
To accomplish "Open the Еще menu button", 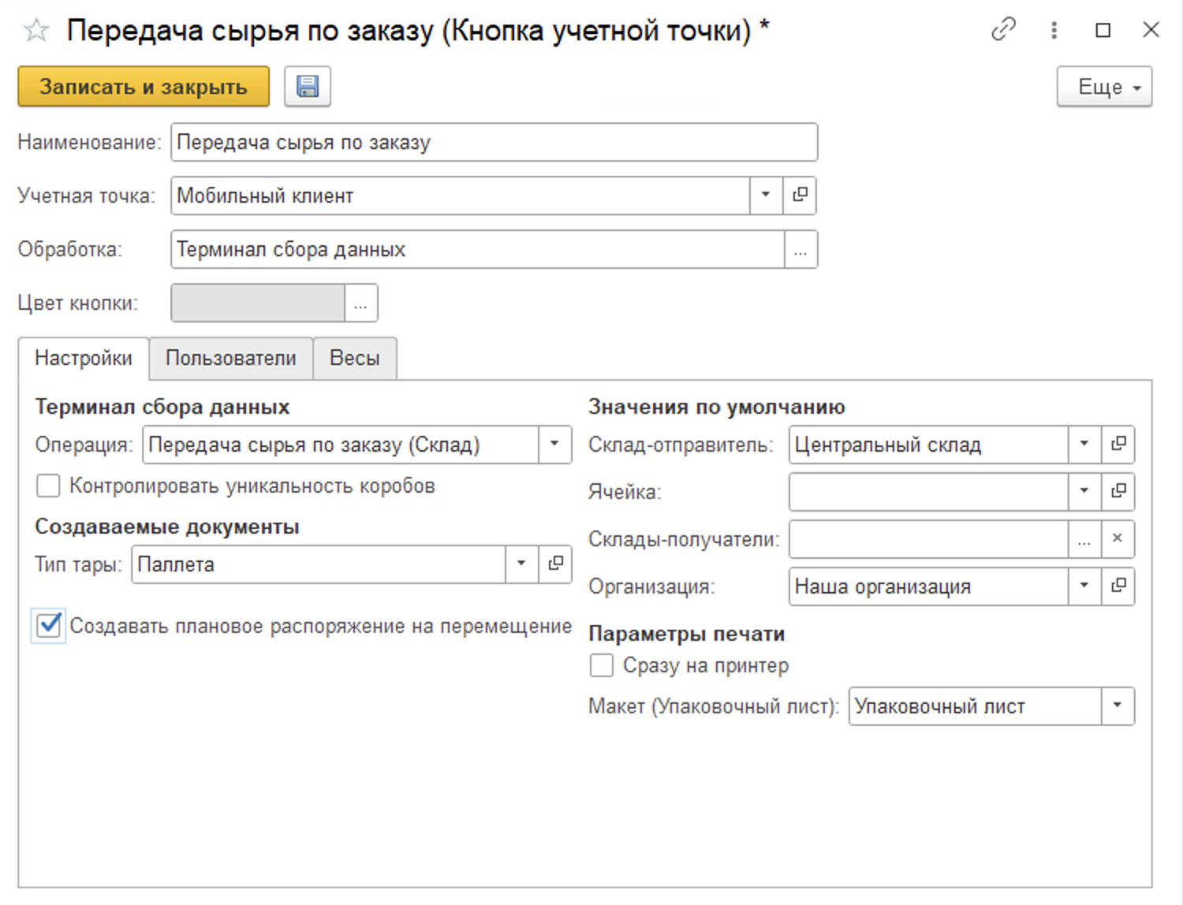I will 1104,87.
